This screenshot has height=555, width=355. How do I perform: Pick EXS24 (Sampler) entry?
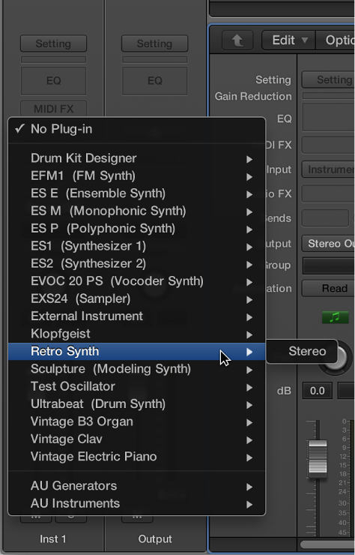point(137,298)
